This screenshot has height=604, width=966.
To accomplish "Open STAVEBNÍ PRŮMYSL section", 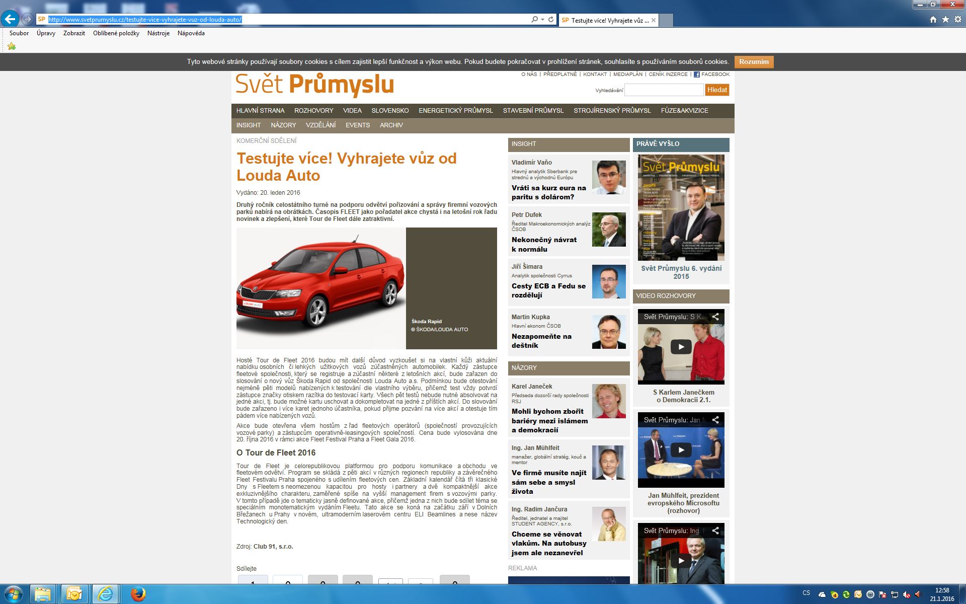I will (533, 111).
